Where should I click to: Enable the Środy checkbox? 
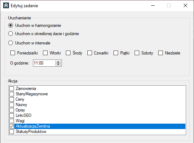(x=68, y=53)
